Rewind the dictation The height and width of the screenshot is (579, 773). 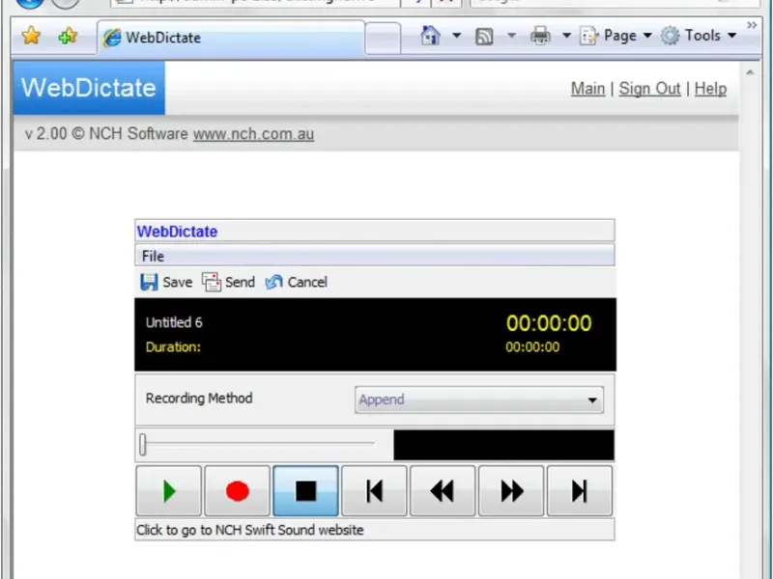[443, 491]
